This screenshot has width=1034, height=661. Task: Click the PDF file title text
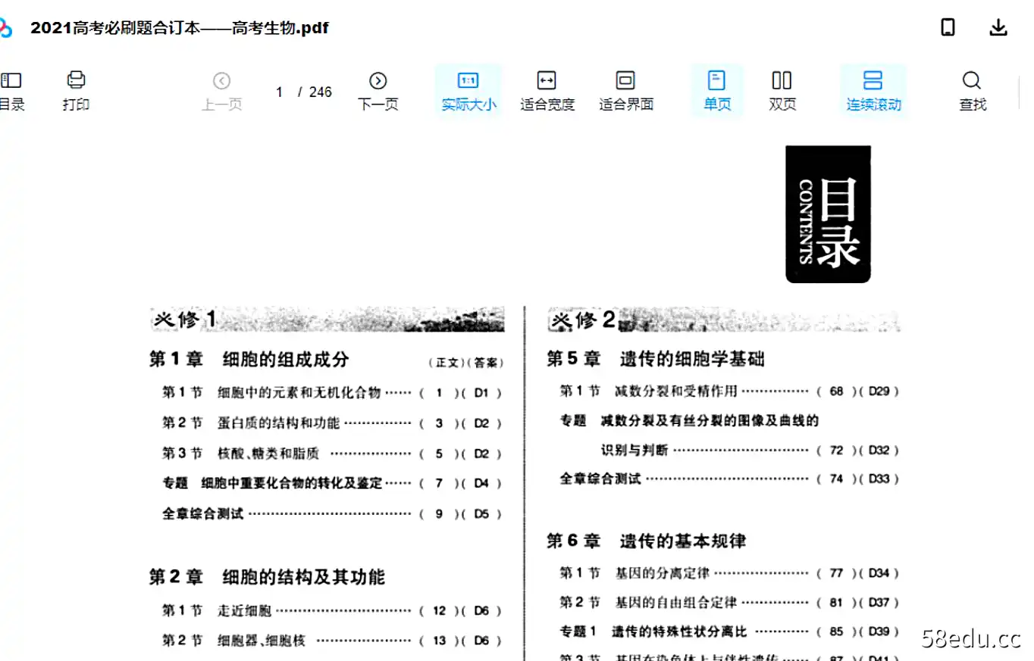180,29
